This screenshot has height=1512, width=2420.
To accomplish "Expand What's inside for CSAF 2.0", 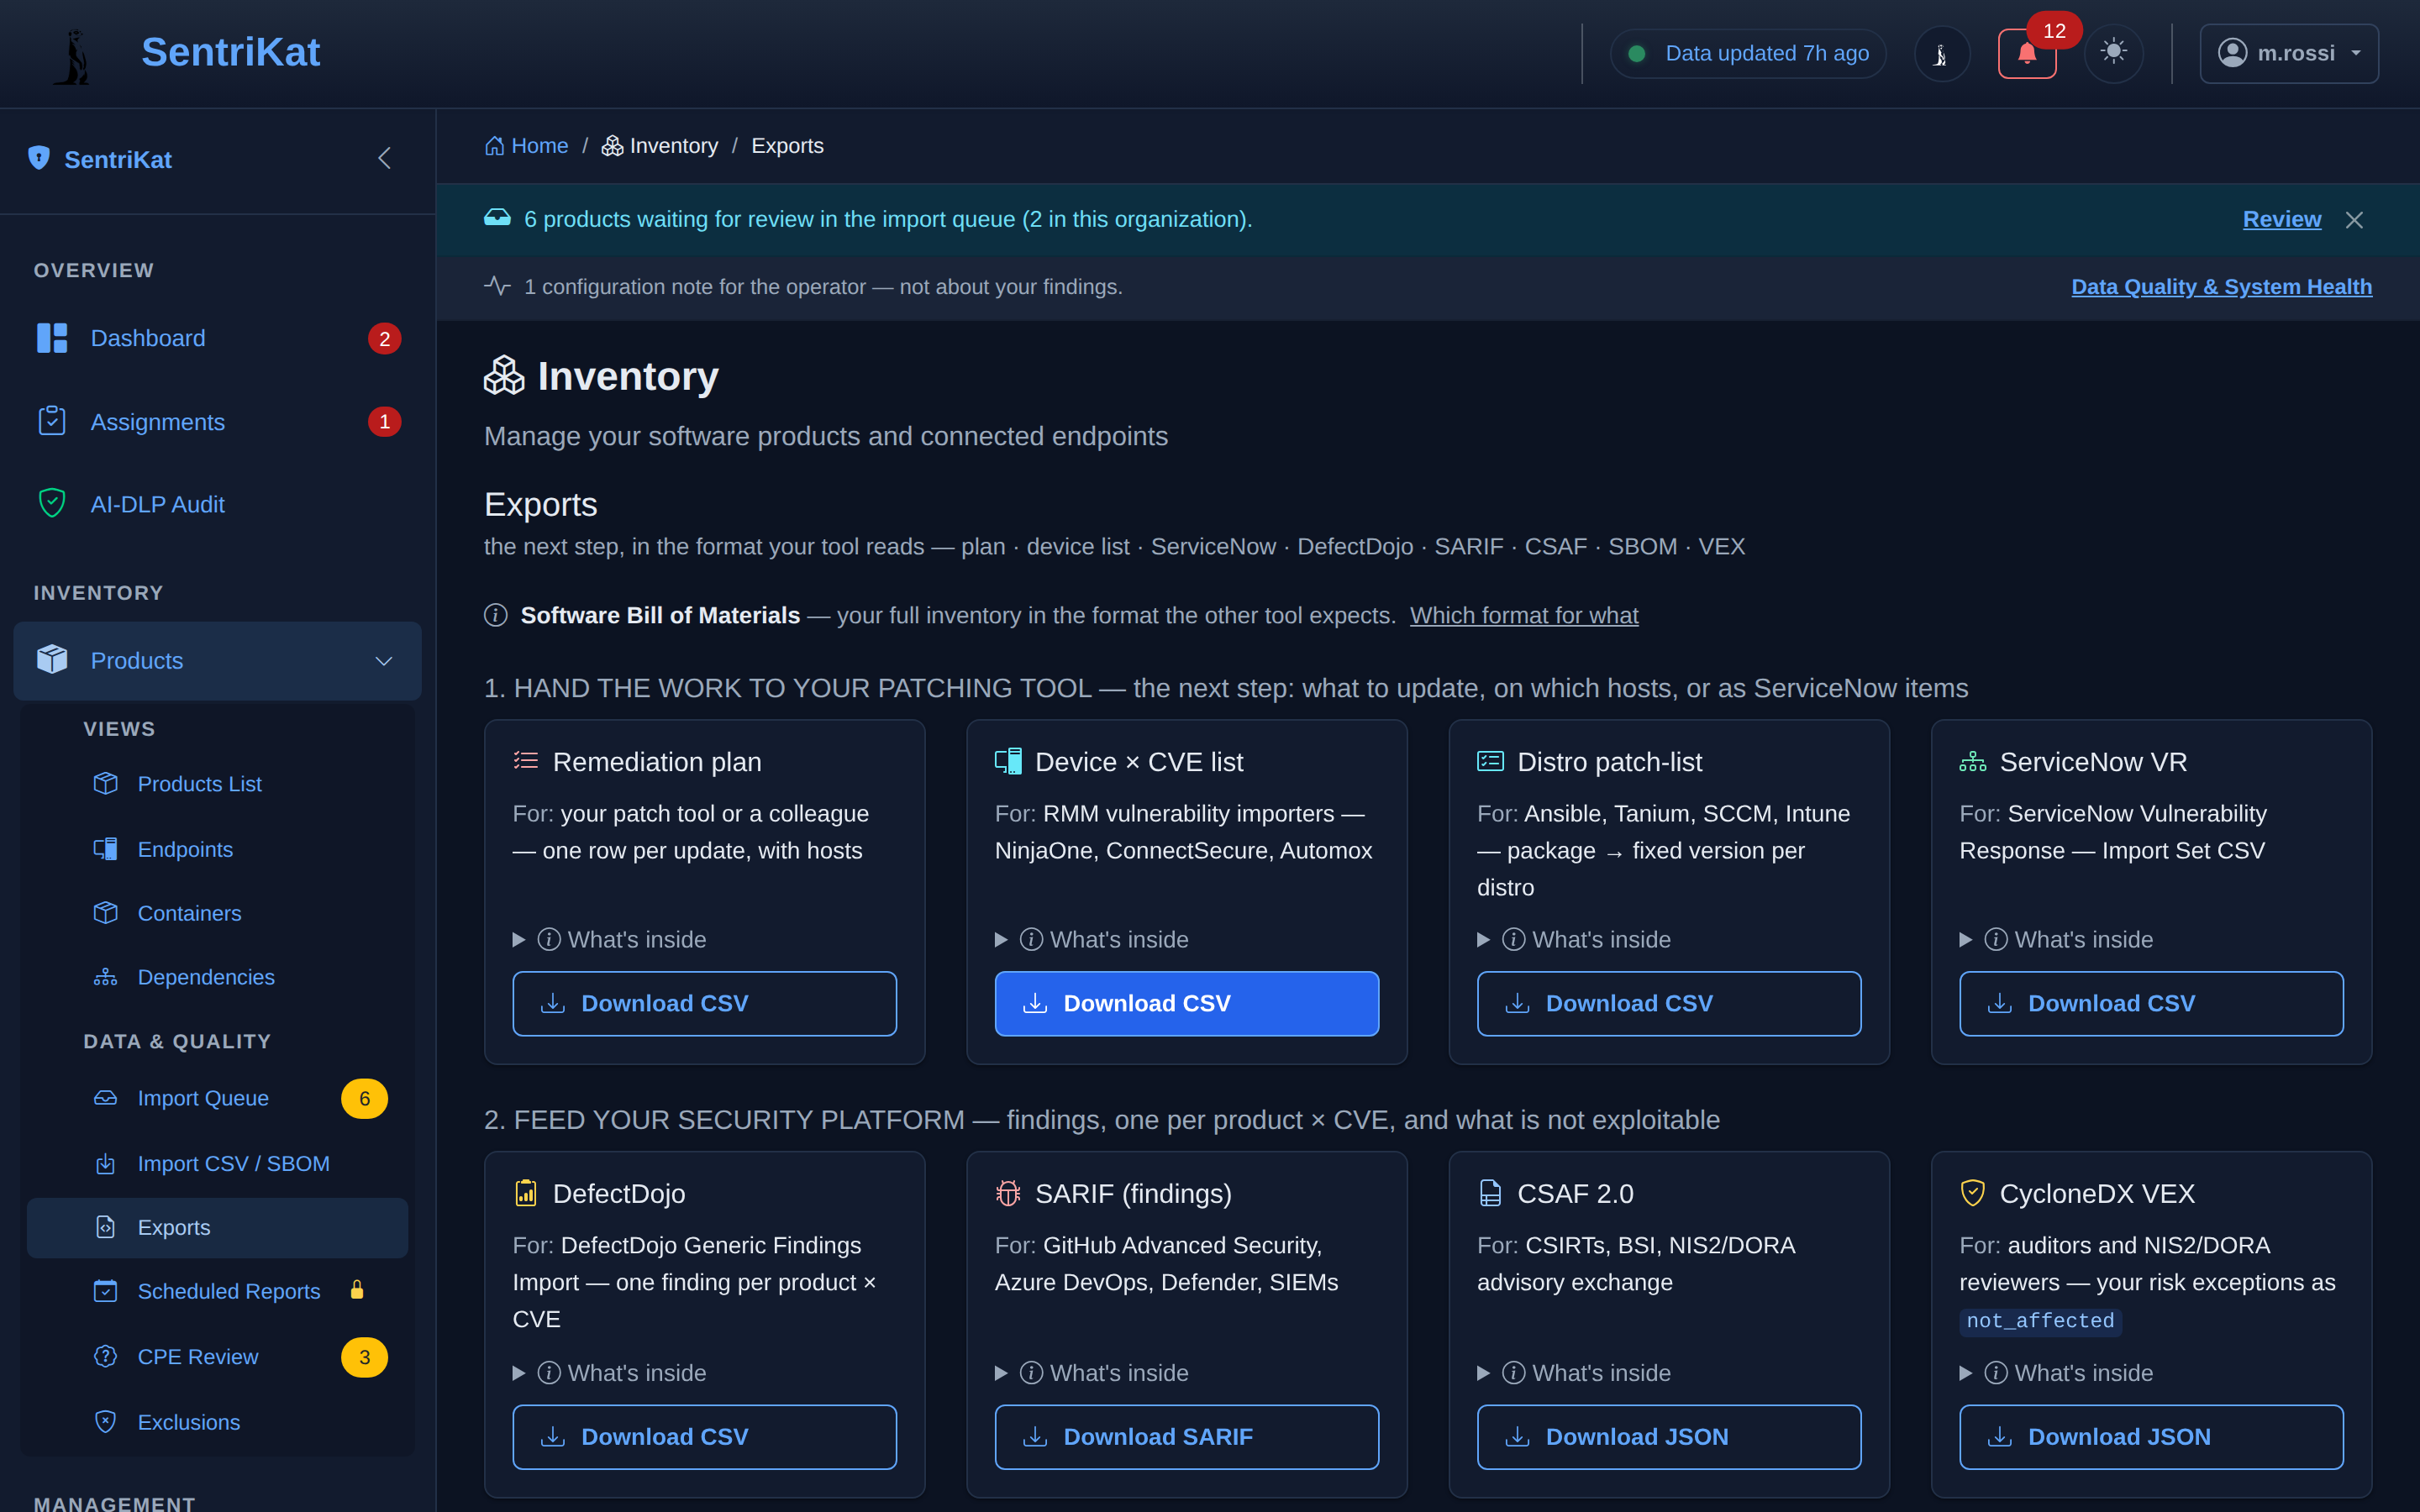I will [x=1574, y=1373].
